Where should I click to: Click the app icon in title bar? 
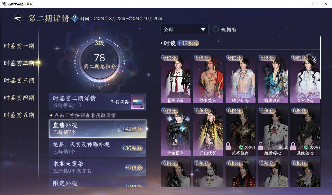tap(4, 4)
